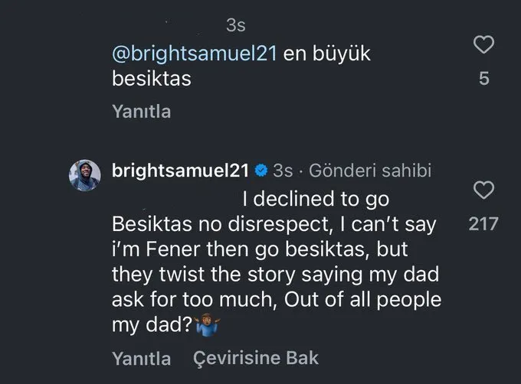Click the "en büyük" comment text
The image size is (521, 384).
[x=327, y=55]
